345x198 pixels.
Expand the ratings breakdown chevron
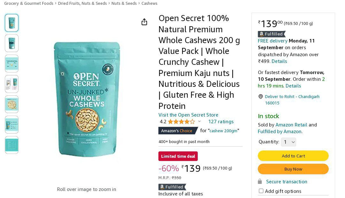coord(199,121)
